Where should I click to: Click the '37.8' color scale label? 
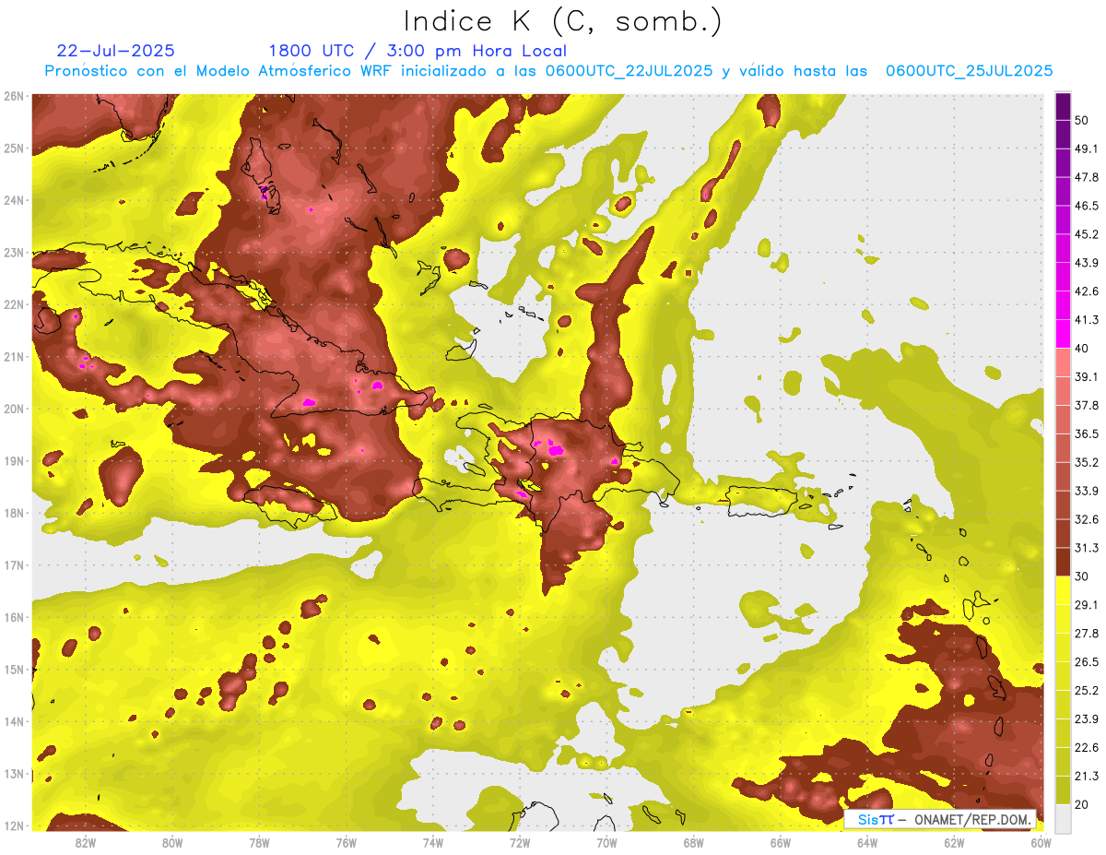pos(1087,405)
